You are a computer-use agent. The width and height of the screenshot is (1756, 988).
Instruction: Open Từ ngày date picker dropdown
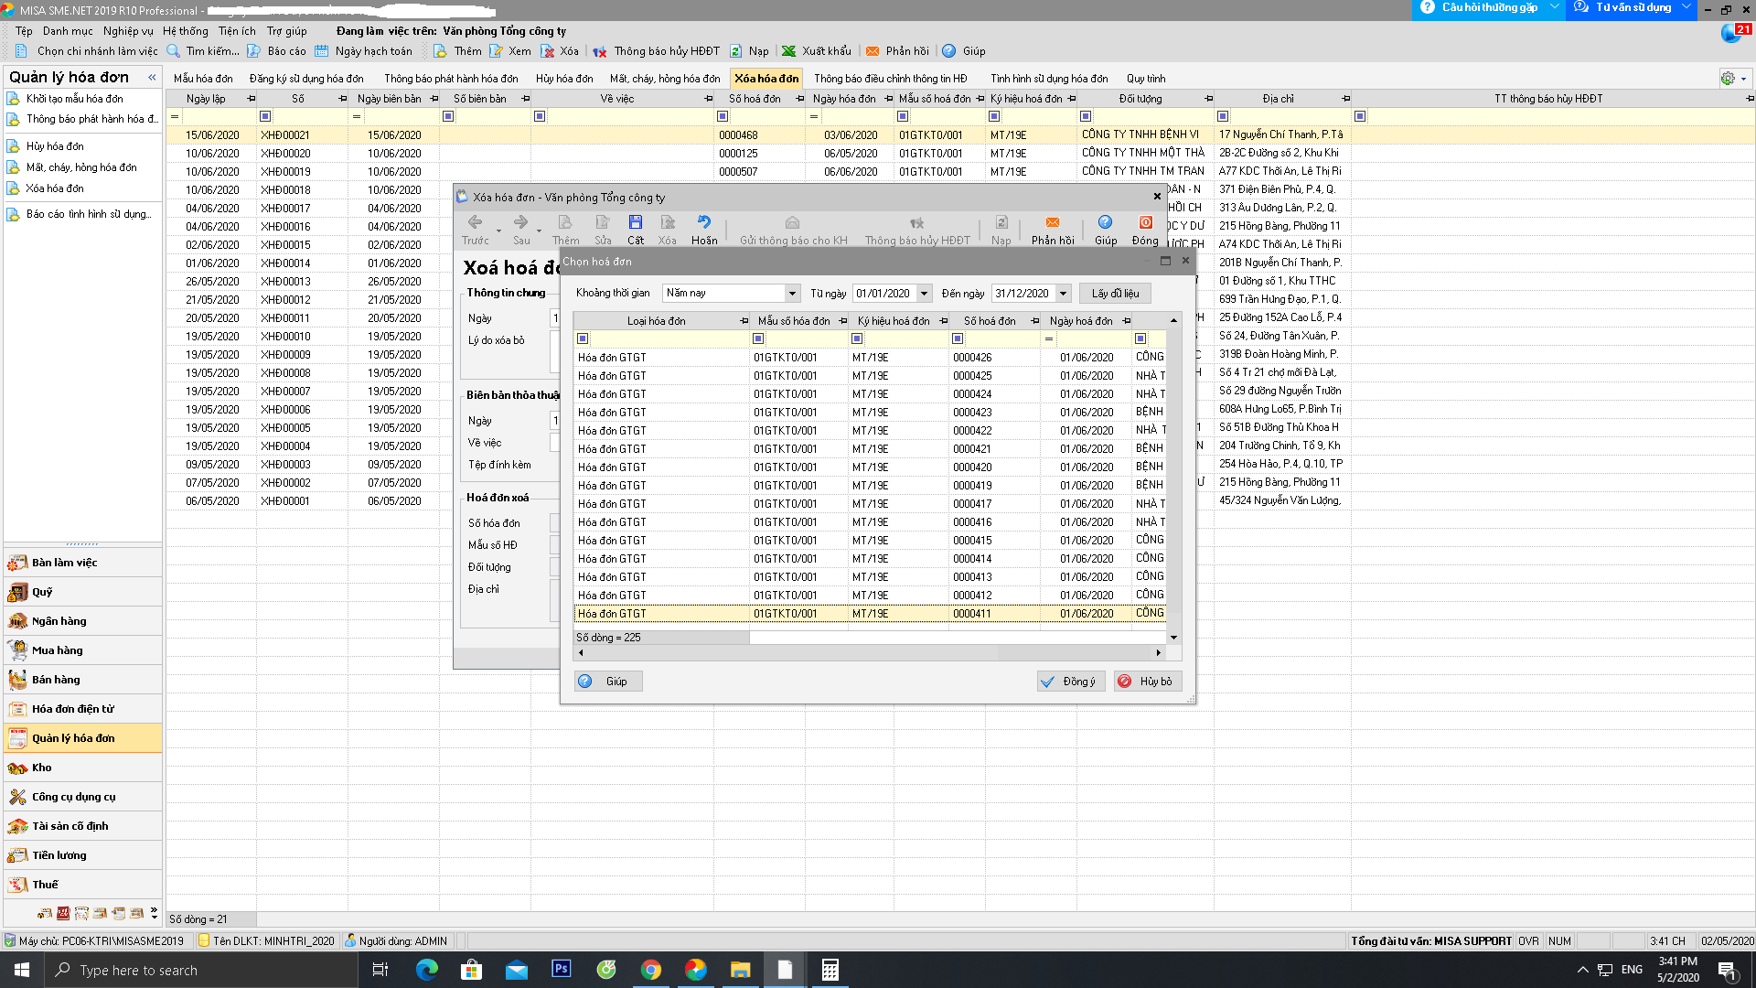pos(925,294)
